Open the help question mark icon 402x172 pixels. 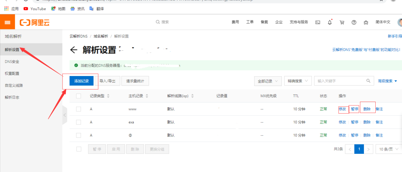point(354,22)
